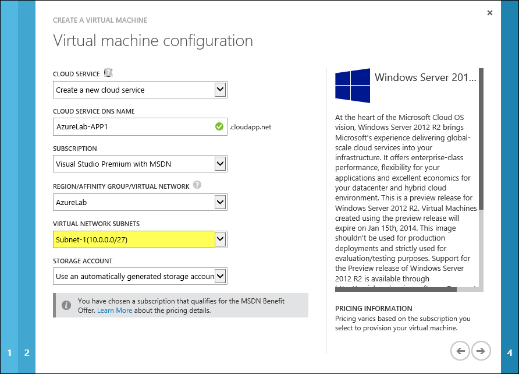
Task: Open the Subscription dropdown
Action: pos(220,164)
